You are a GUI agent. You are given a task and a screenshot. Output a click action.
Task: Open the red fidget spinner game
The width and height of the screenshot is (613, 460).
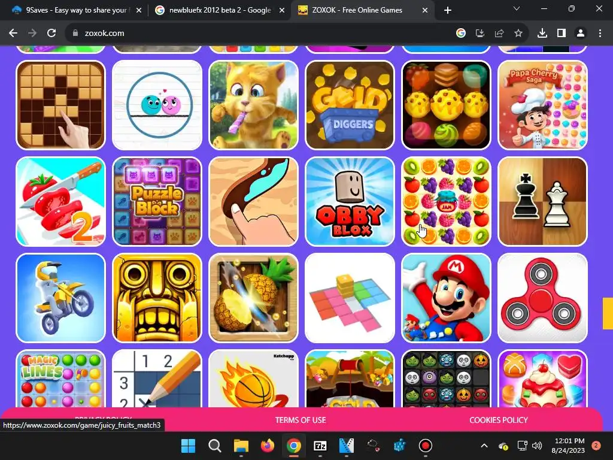coord(542,298)
